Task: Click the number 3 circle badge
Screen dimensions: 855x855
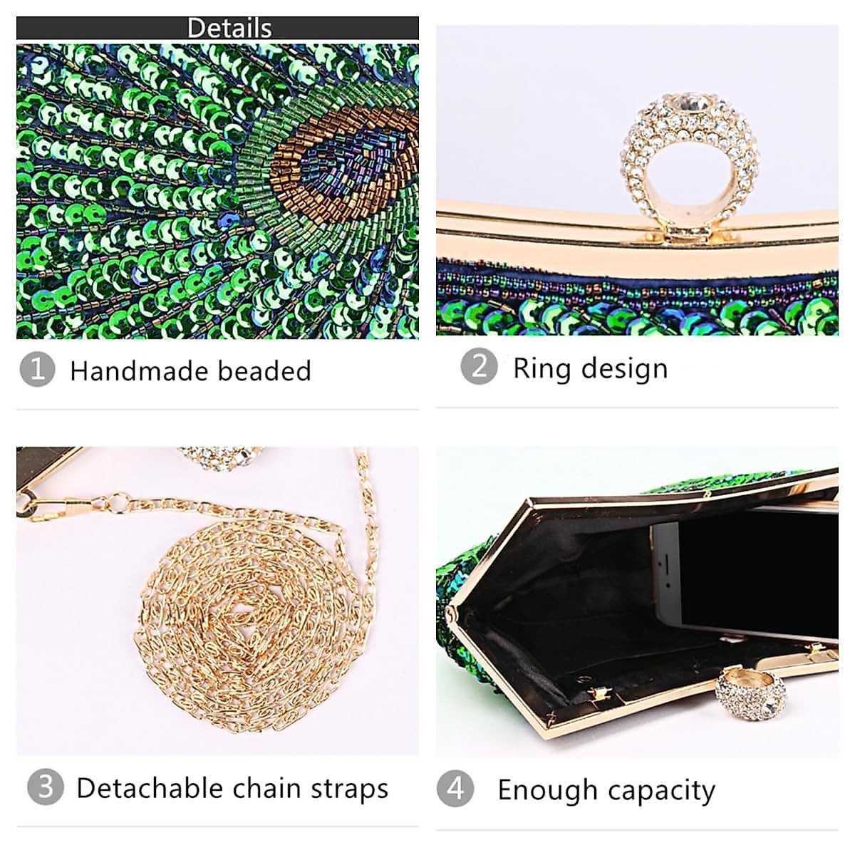Action: click(45, 787)
